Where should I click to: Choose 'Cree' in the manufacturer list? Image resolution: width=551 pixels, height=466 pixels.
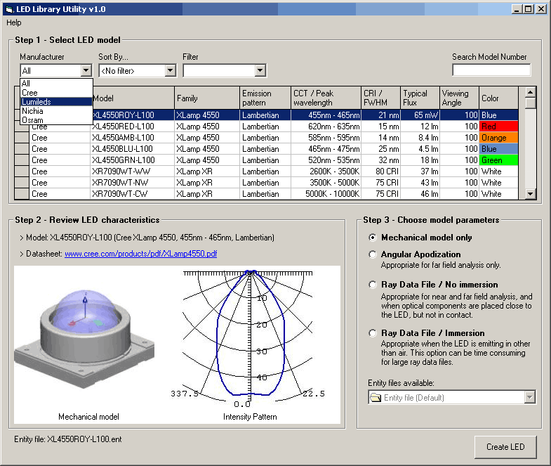57,93
